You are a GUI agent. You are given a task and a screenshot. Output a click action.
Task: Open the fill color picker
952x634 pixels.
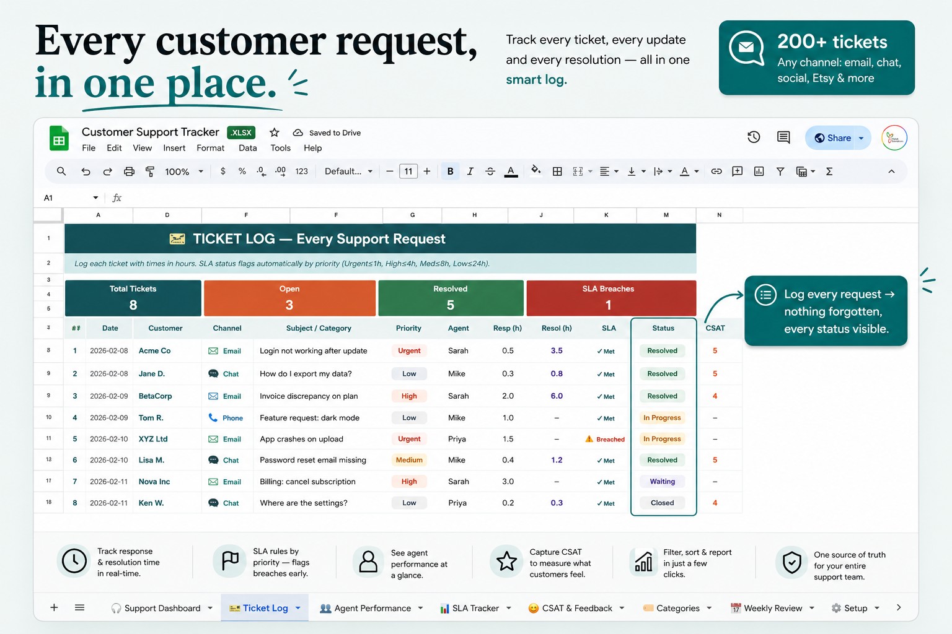click(536, 170)
